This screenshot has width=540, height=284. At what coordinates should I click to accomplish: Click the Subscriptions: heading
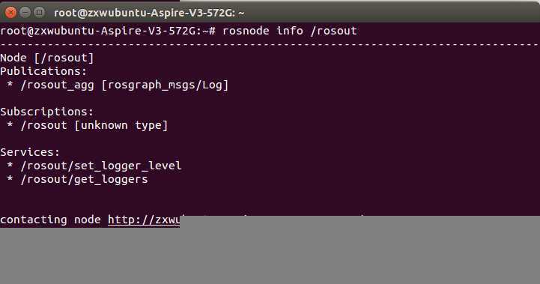[x=47, y=112]
